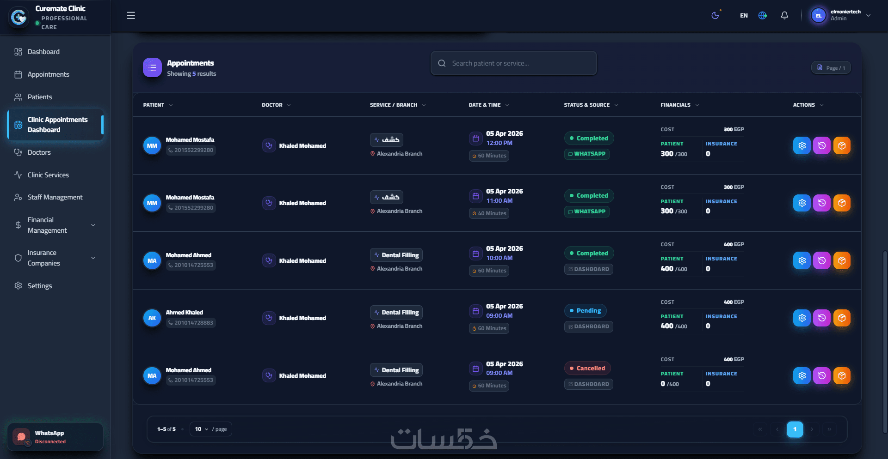Open Staff Management page
The height and width of the screenshot is (459, 888).
[x=55, y=197]
